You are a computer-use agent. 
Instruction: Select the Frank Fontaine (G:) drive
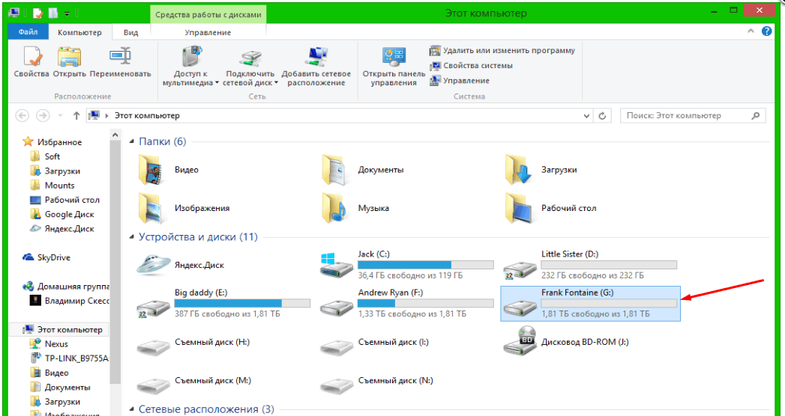[591, 304]
